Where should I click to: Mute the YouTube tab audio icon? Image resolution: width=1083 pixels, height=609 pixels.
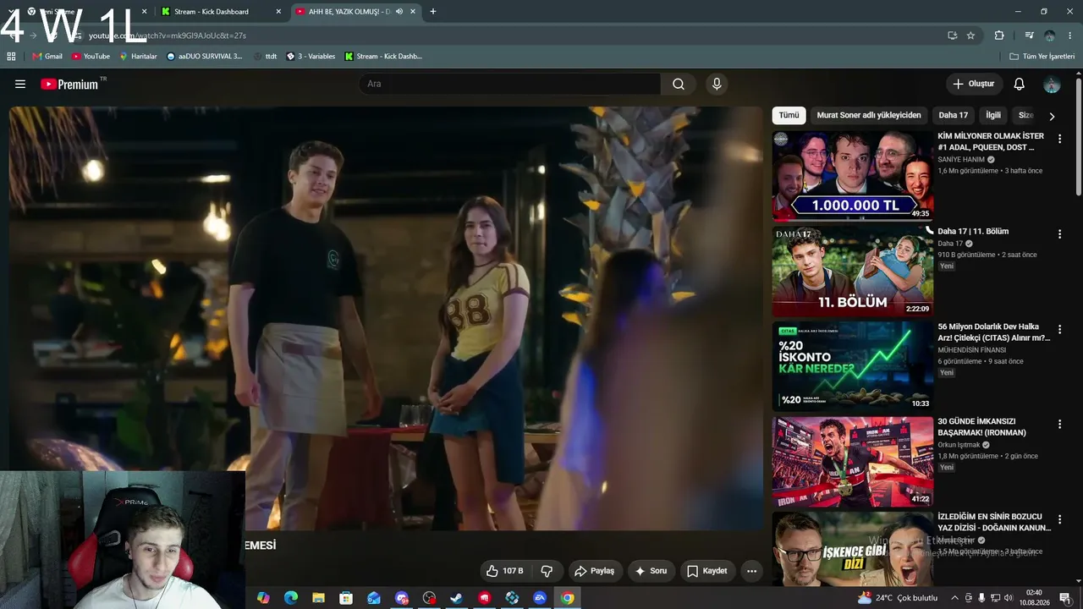pos(399,12)
